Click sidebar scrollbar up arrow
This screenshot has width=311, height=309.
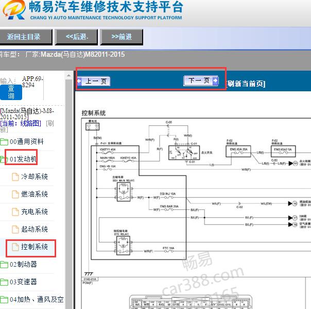(68, 75)
